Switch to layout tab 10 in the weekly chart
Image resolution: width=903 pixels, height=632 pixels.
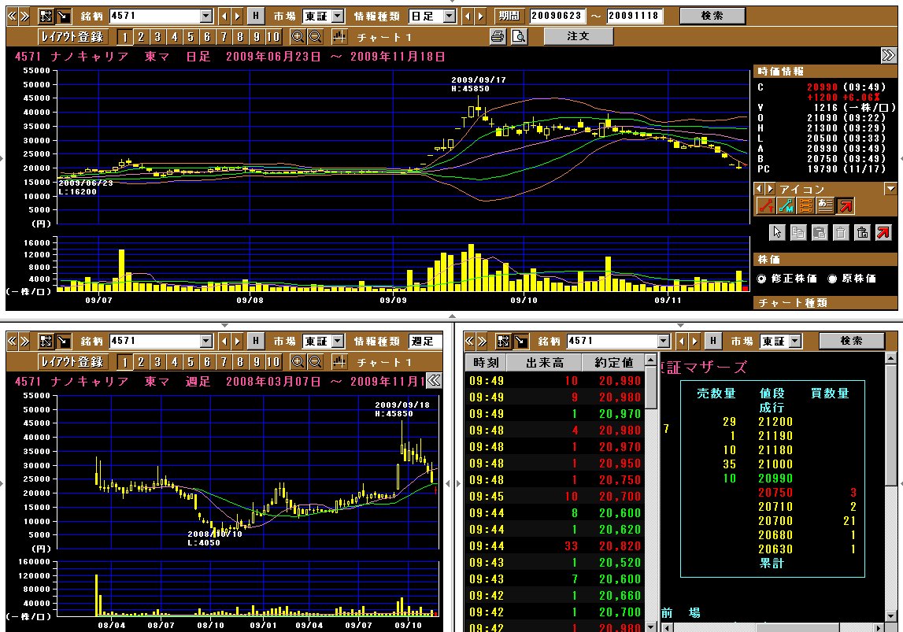pyautogui.click(x=272, y=362)
